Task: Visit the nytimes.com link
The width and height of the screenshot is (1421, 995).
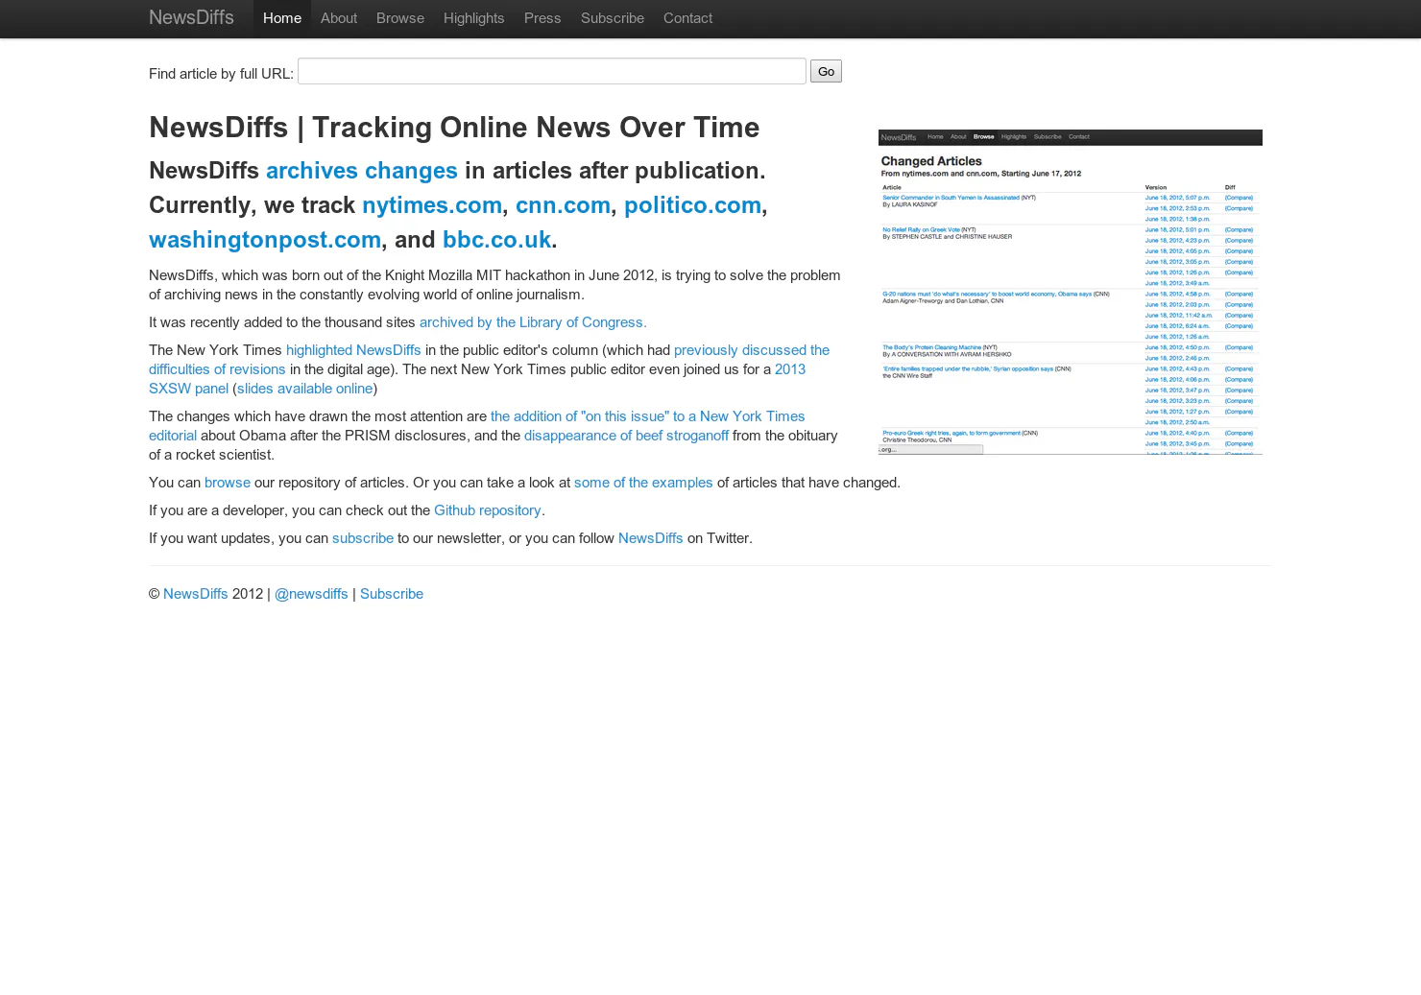Action: (x=432, y=205)
